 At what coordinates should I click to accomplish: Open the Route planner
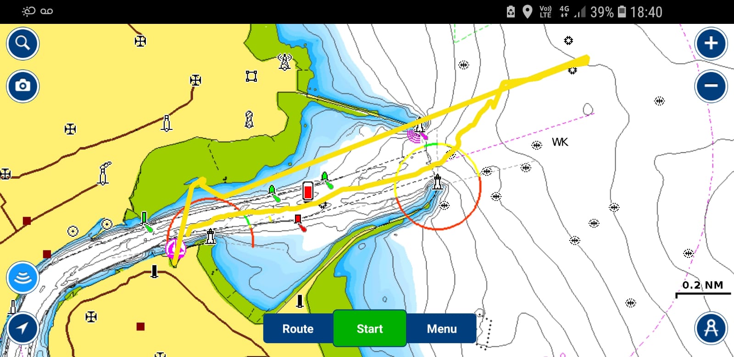click(298, 329)
